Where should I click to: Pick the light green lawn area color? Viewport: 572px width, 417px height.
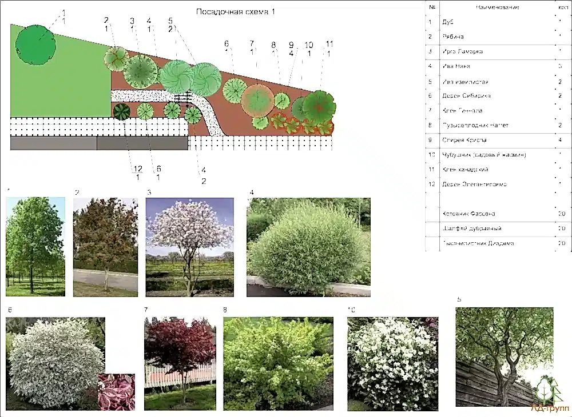click(x=57, y=86)
